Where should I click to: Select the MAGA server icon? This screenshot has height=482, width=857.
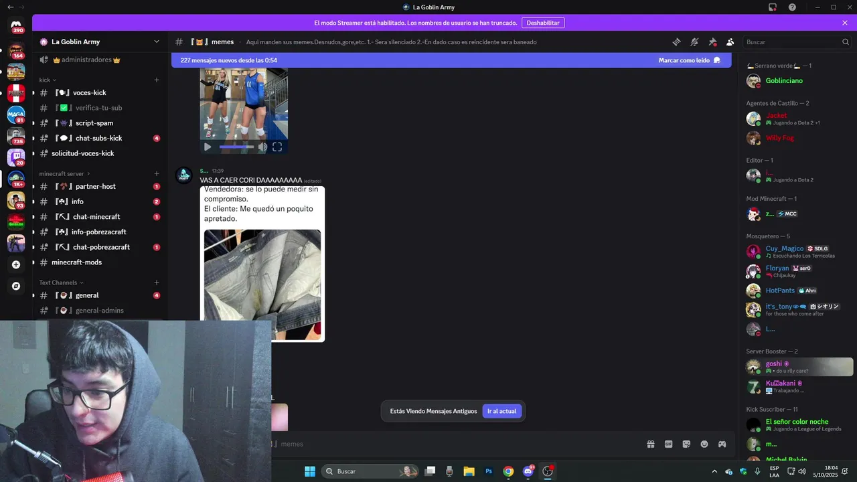click(x=16, y=114)
